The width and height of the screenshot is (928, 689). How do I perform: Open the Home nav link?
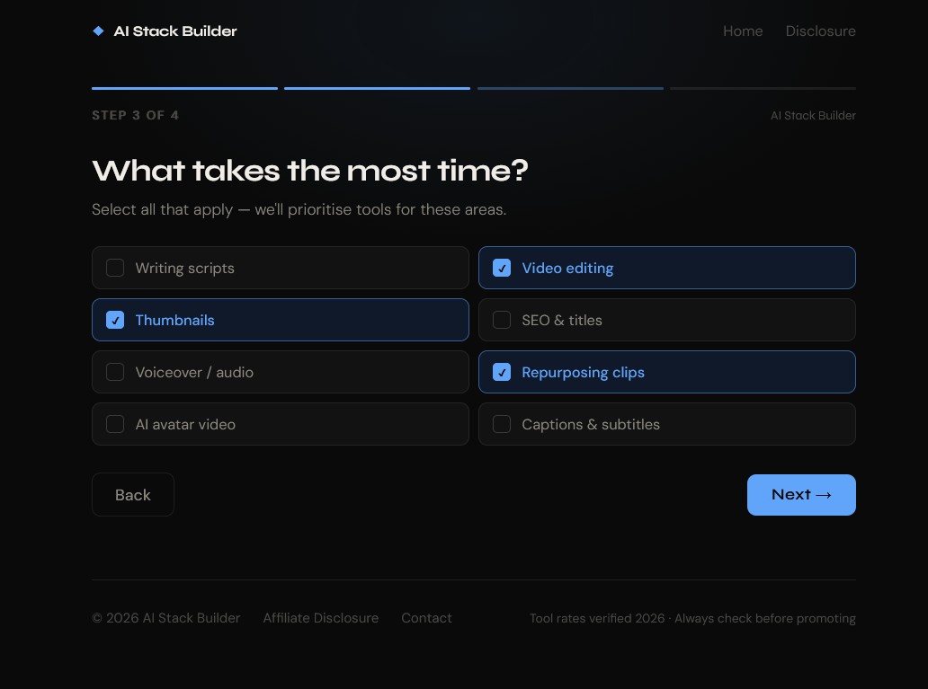point(743,31)
